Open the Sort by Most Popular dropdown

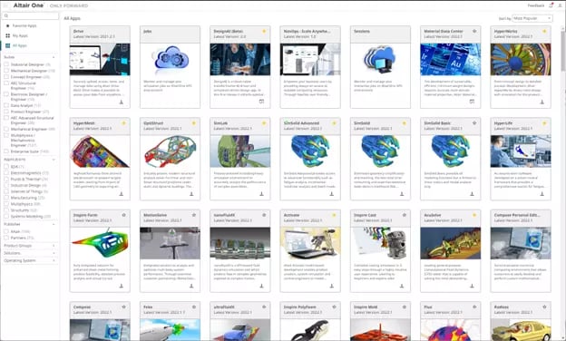[532, 18]
